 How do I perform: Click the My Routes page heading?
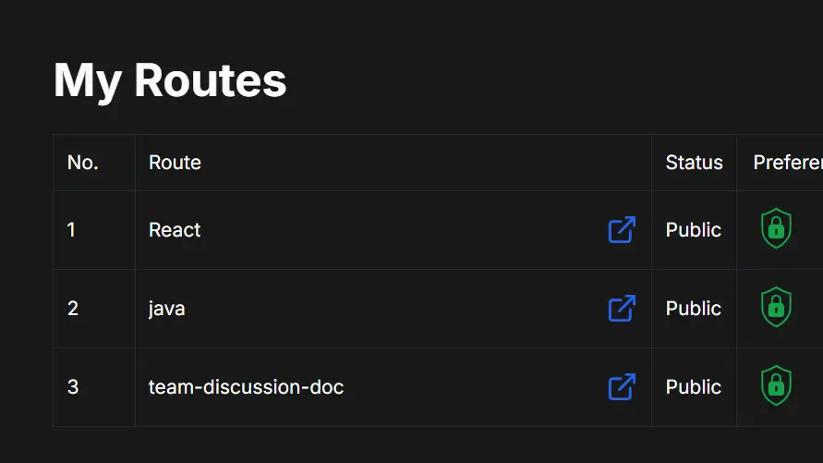point(170,80)
